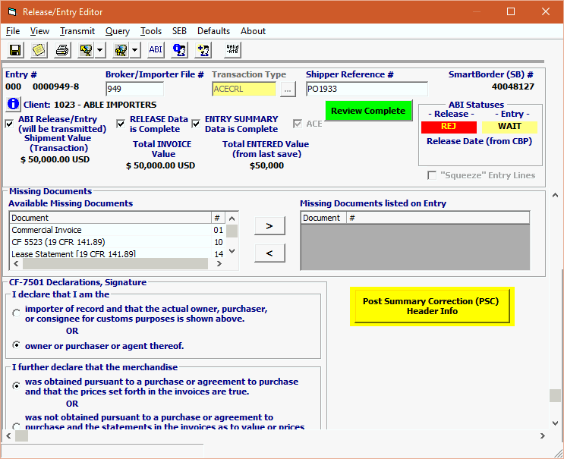Expand dropdown arrow beside second query icon
564x459 pixels.
tap(134, 50)
